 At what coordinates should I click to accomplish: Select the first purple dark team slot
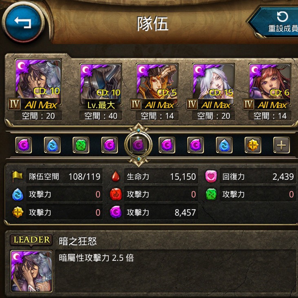24,145
